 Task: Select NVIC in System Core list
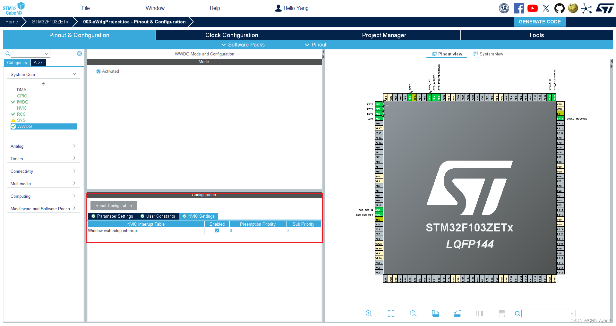coord(22,108)
